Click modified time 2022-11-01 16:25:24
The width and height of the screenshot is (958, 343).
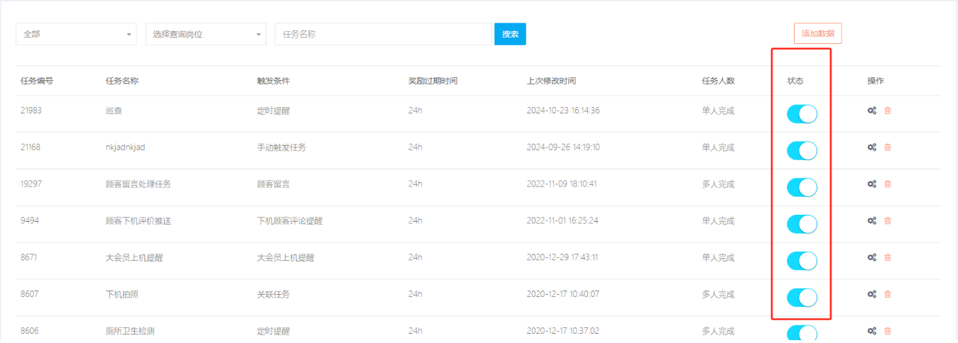click(562, 221)
